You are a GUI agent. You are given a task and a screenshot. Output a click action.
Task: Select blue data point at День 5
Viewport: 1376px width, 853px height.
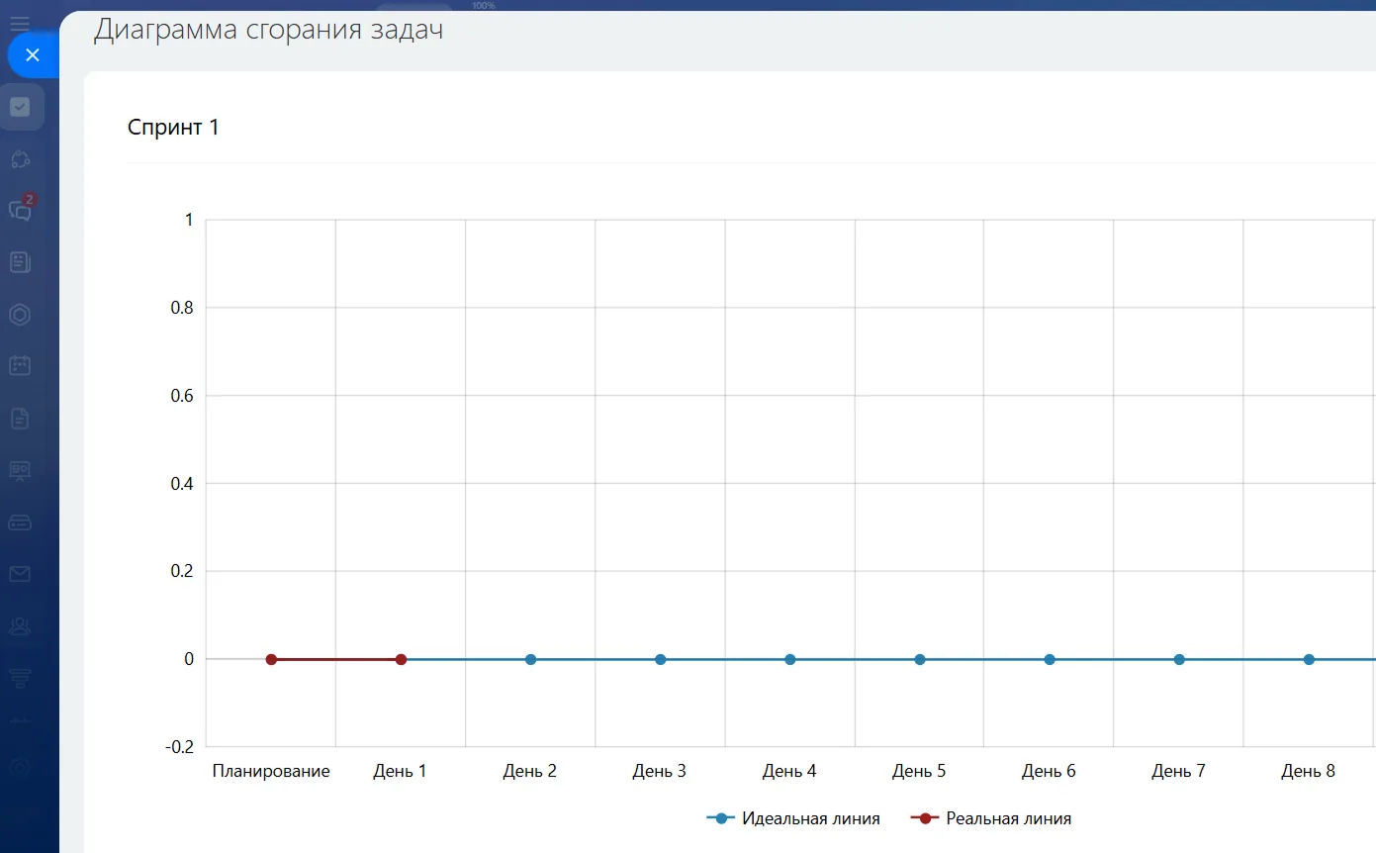click(920, 659)
